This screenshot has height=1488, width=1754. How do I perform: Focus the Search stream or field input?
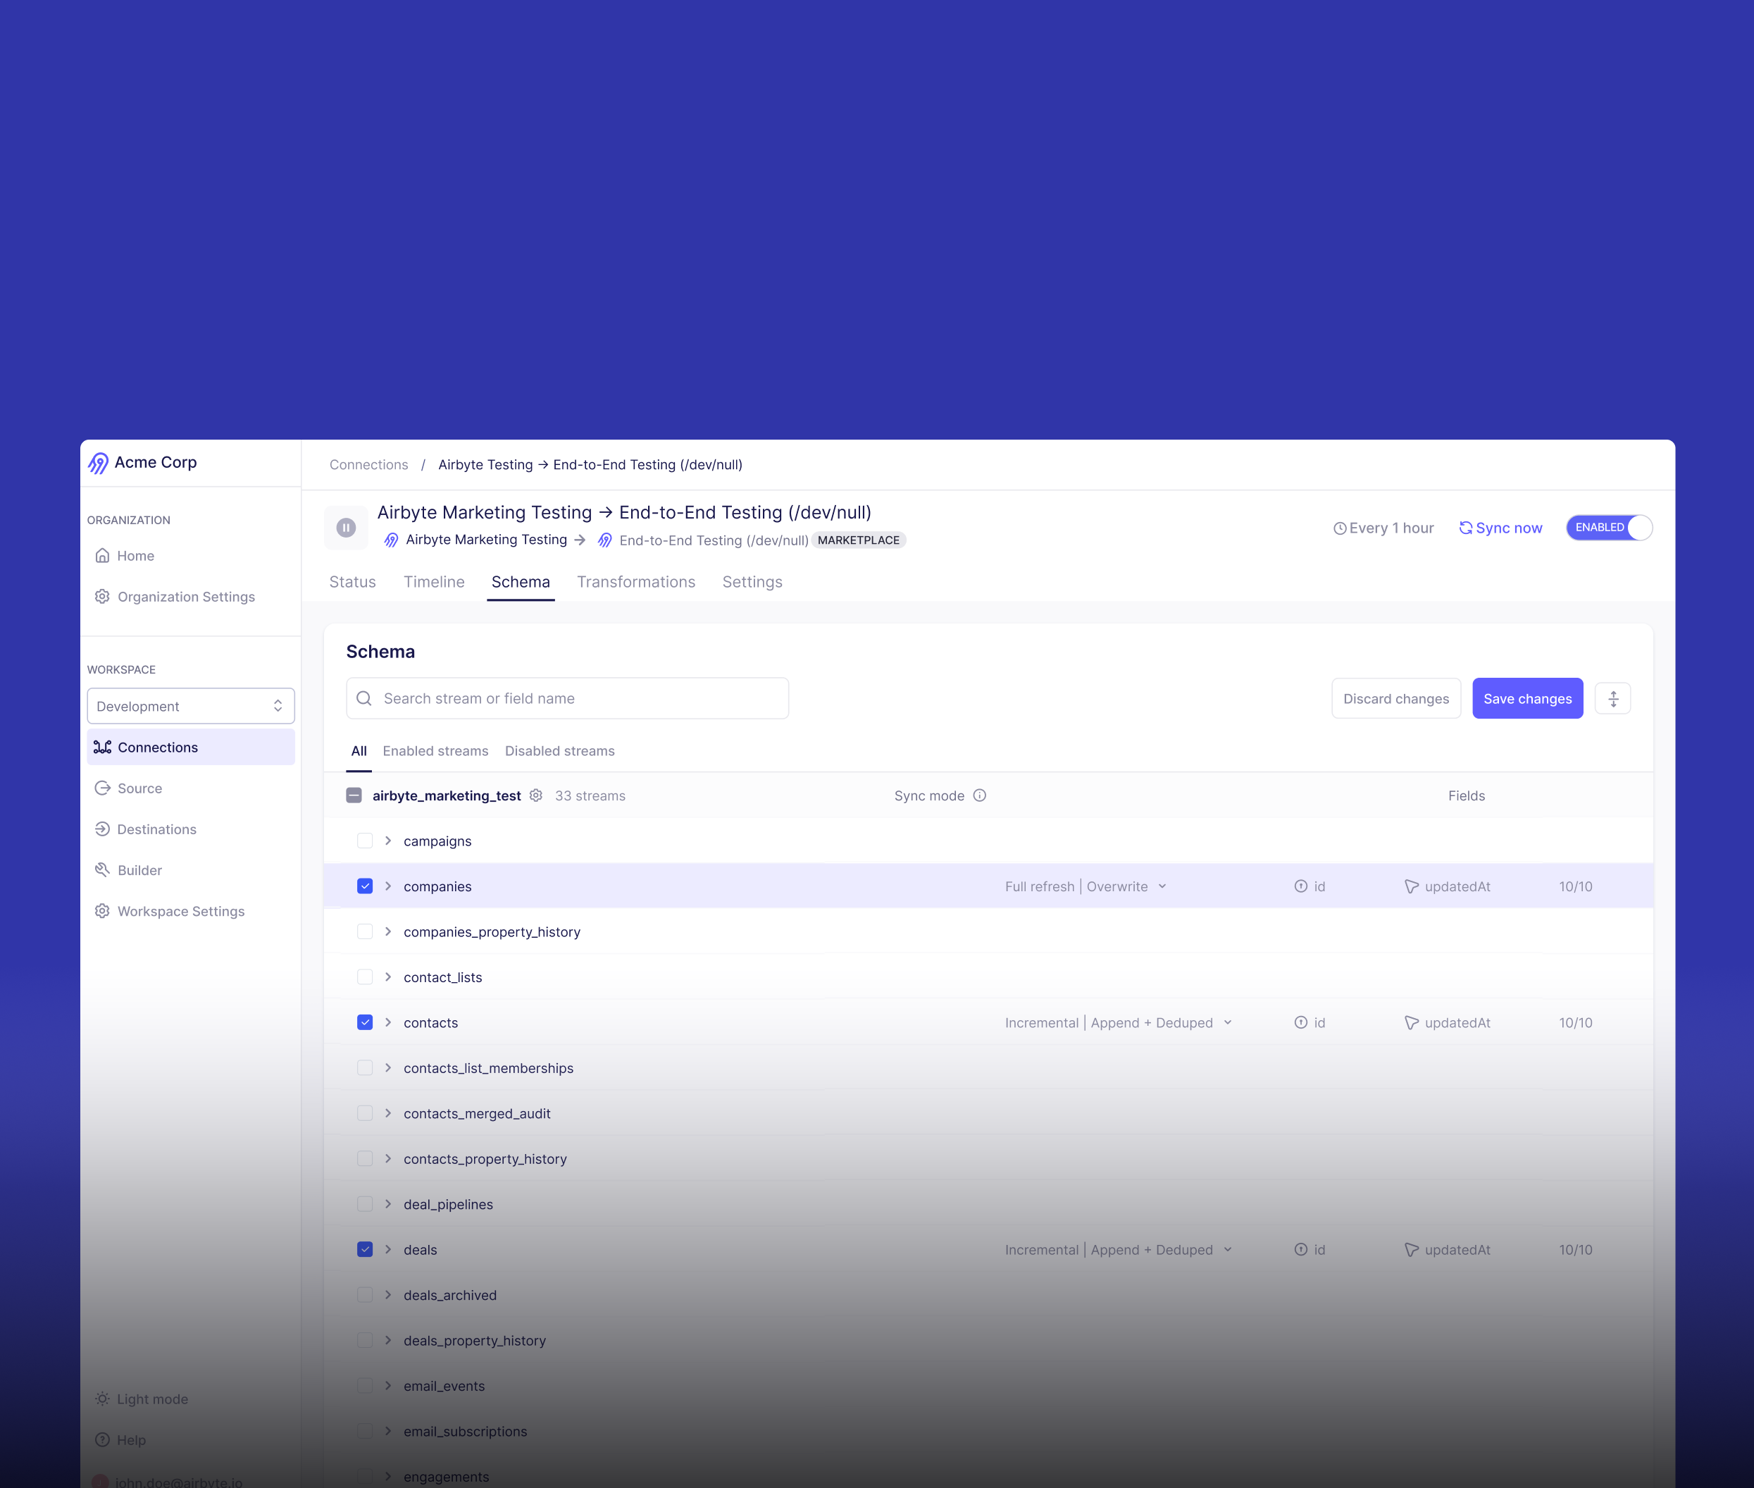coord(566,698)
